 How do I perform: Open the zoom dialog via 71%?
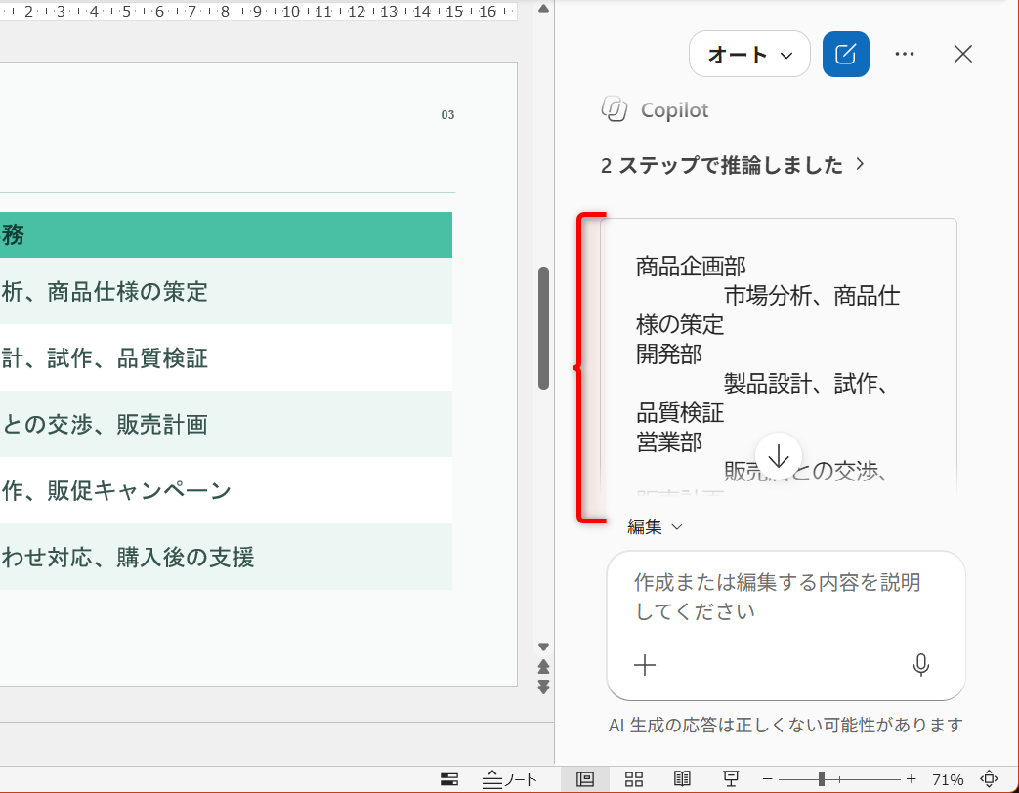[x=948, y=779]
